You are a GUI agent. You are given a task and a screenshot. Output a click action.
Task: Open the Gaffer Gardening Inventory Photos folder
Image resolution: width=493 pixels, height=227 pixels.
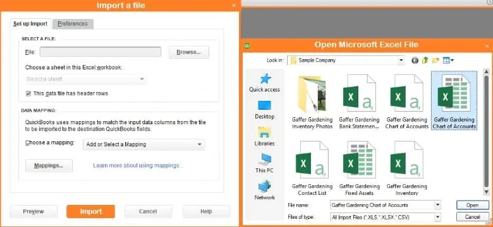point(312,102)
